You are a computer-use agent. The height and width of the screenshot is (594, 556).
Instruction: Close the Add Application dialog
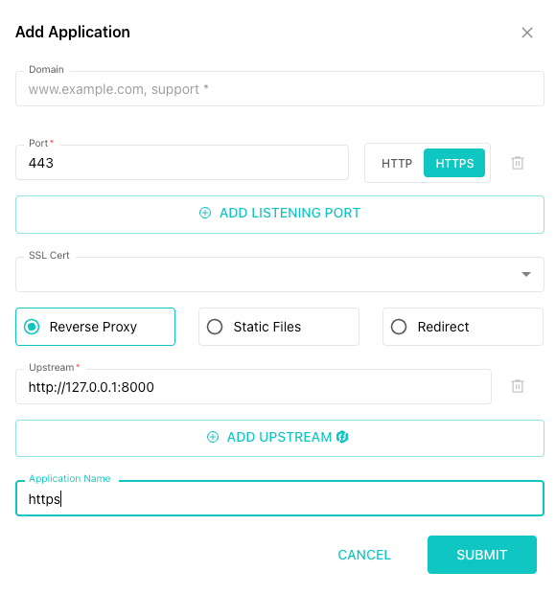pos(526,33)
